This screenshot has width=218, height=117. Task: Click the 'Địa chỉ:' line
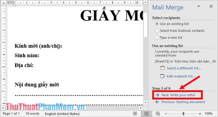(x=24, y=65)
